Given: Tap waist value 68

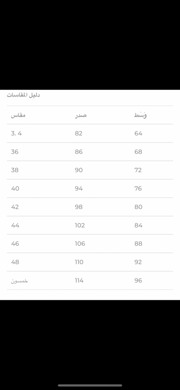Looking at the screenshot, I should tap(138, 152).
